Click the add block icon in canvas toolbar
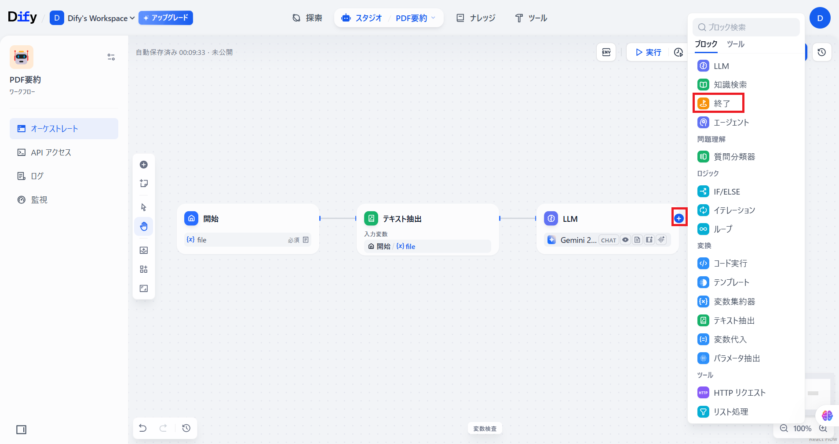 [144, 165]
